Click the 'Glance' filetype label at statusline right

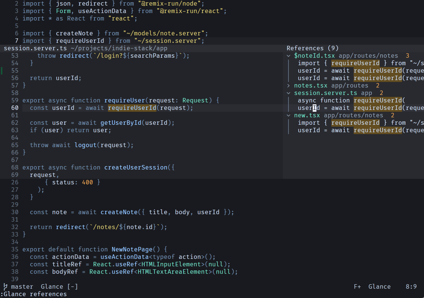pyautogui.click(x=379, y=286)
